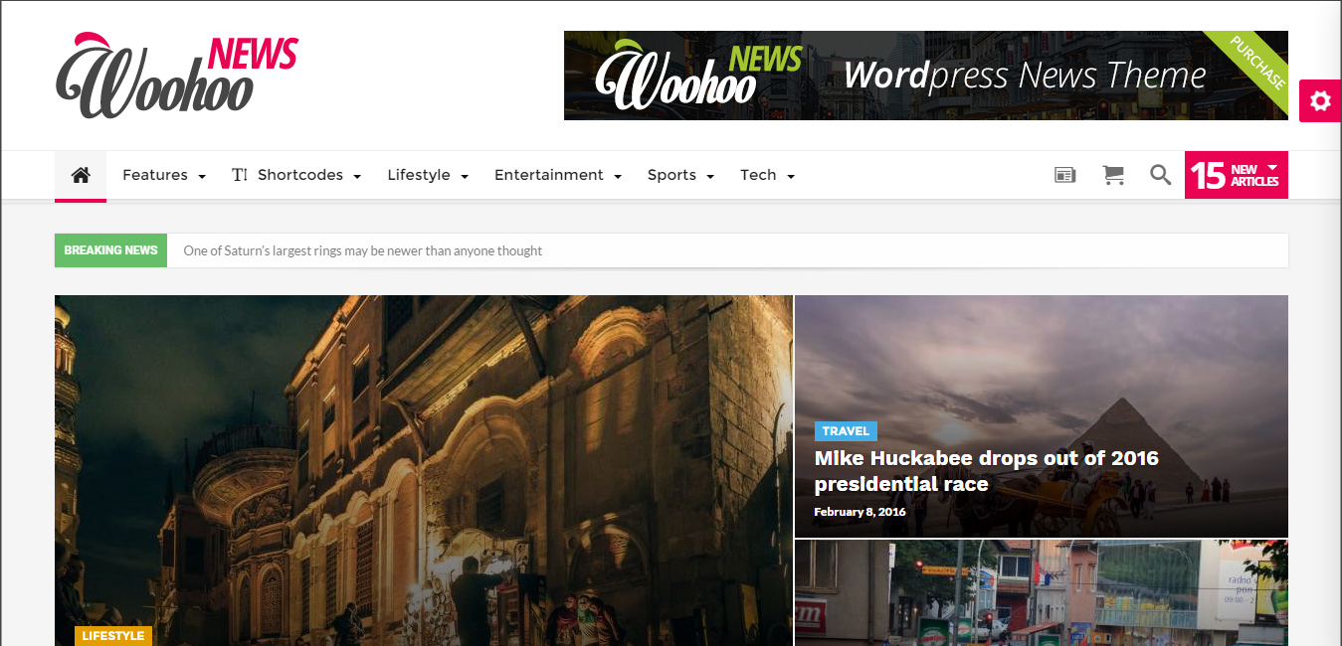Expand the Lifestyle dropdown arrow
This screenshot has width=1342, height=646.
(x=465, y=176)
